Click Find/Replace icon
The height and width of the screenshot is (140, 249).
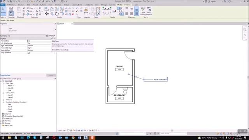[149, 11]
